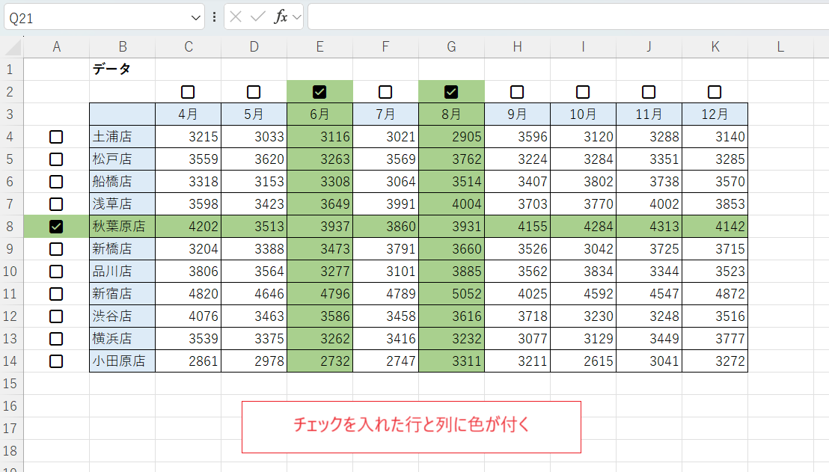Select row 3 header

(10, 114)
